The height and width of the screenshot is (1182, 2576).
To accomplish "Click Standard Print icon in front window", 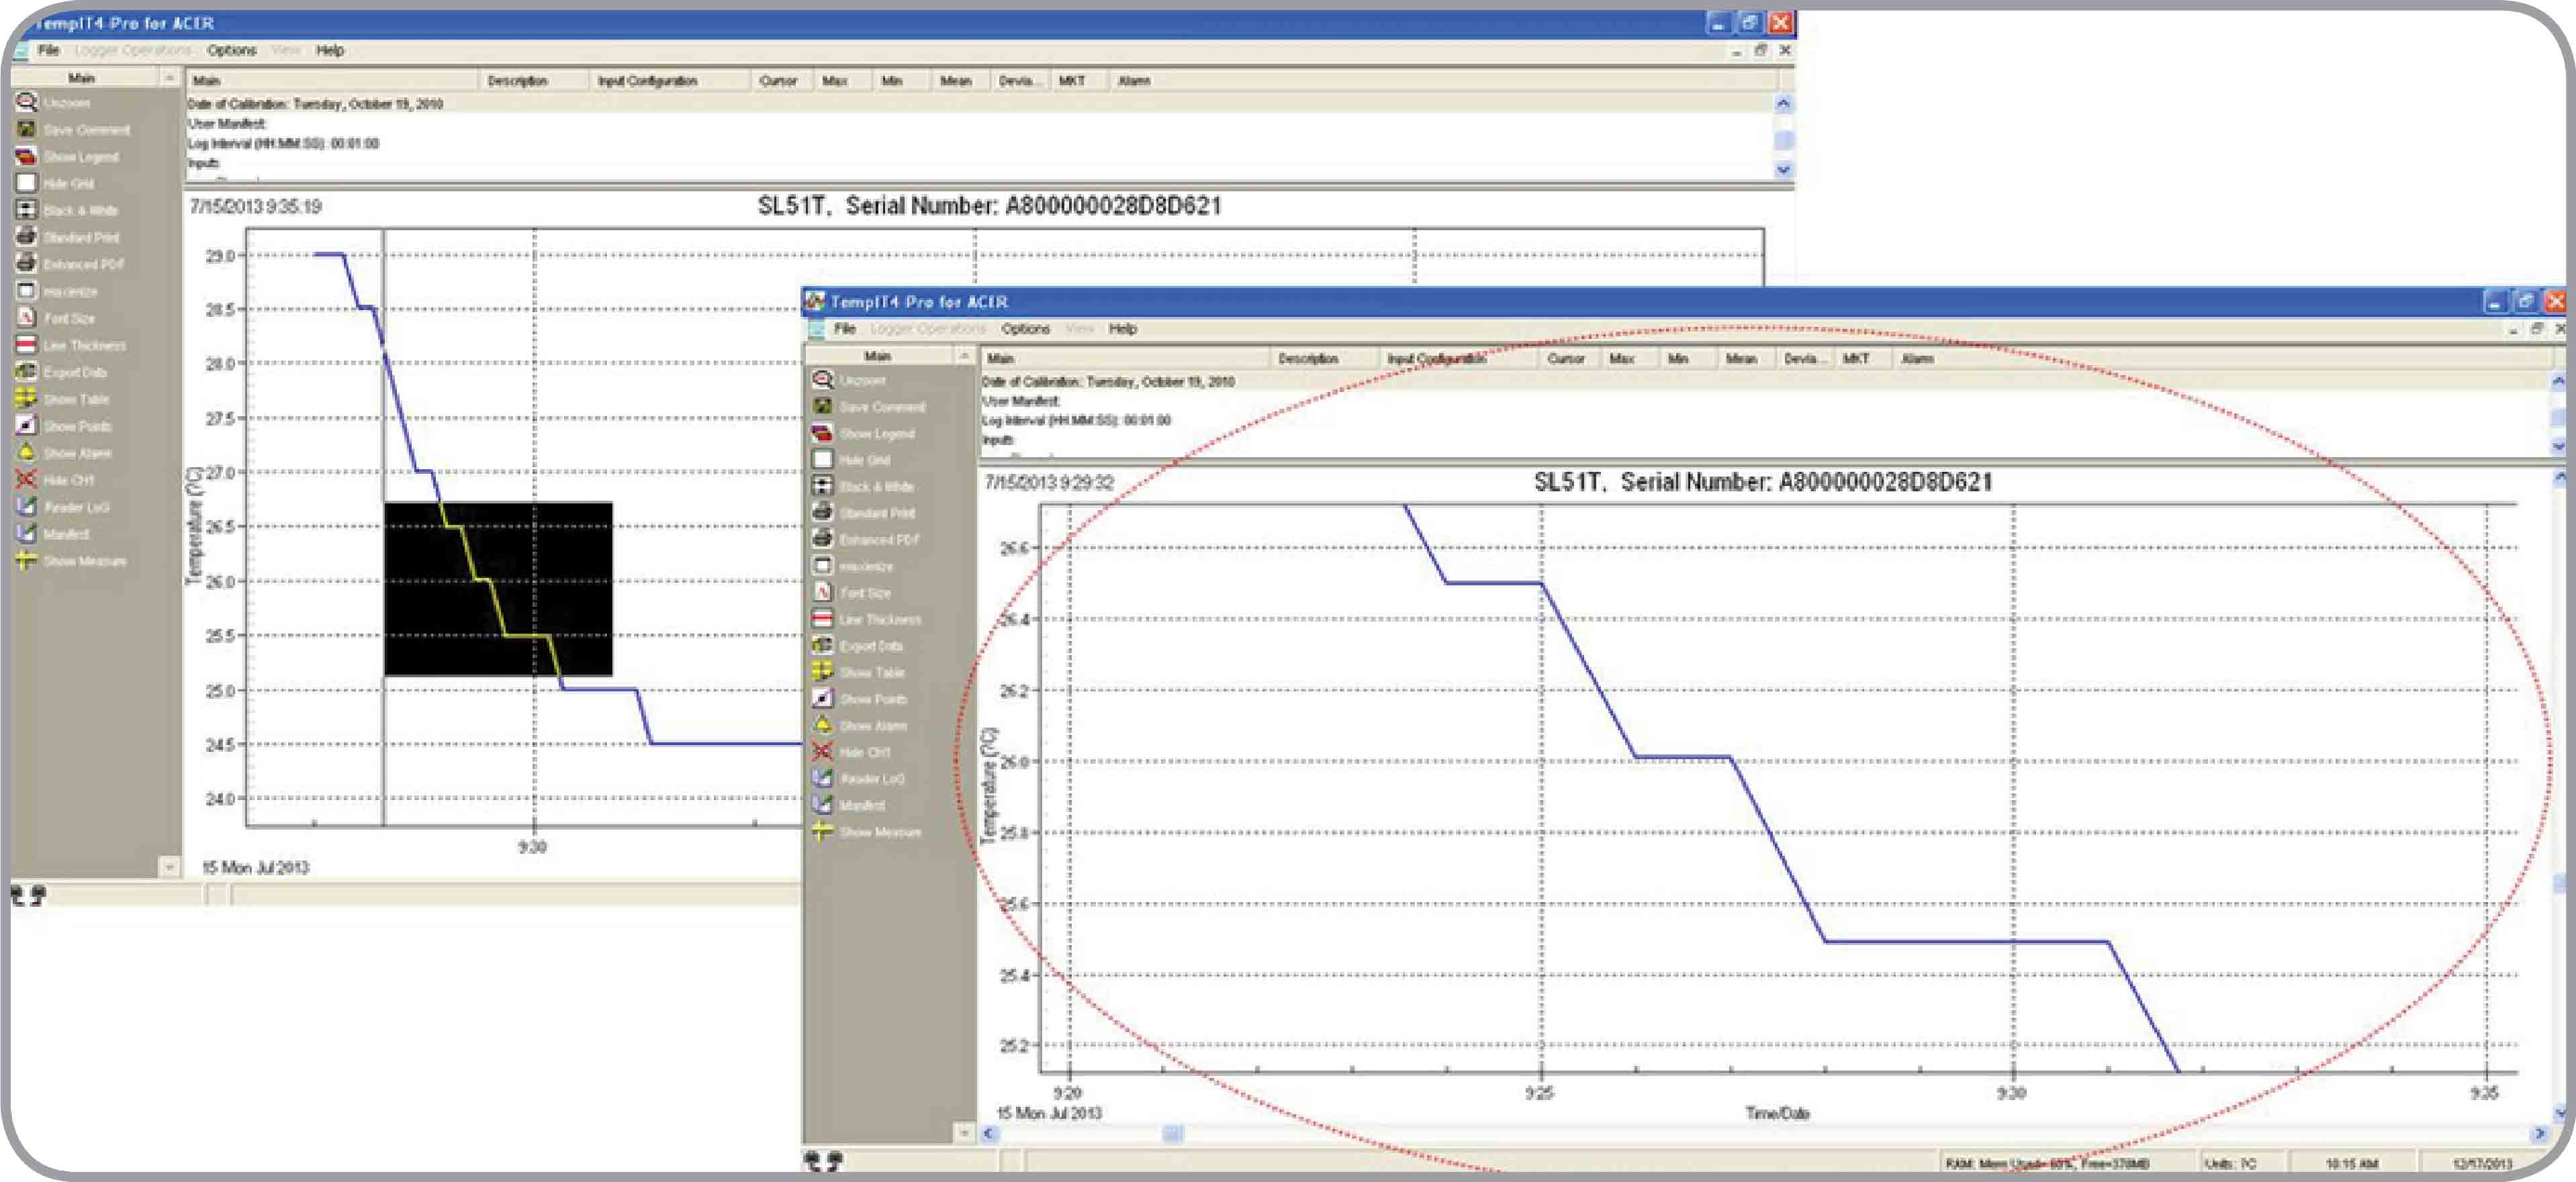I will point(823,513).
